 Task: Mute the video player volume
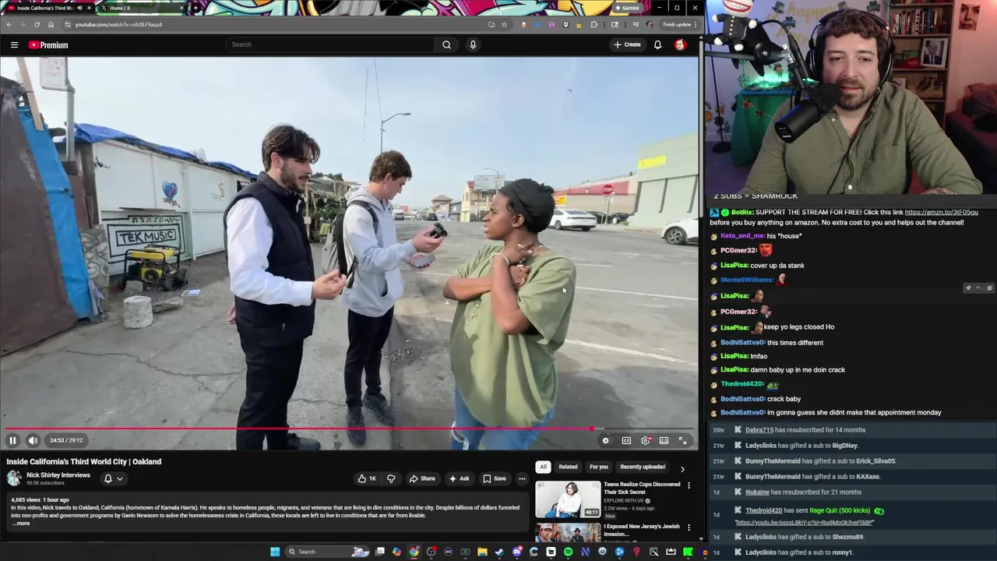point(33,440)
